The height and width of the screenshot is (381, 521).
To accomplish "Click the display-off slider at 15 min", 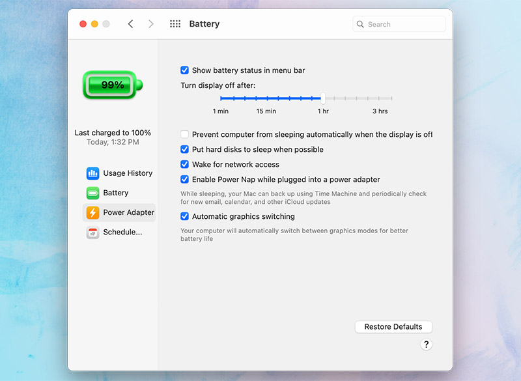I will (x=266, y=98).
